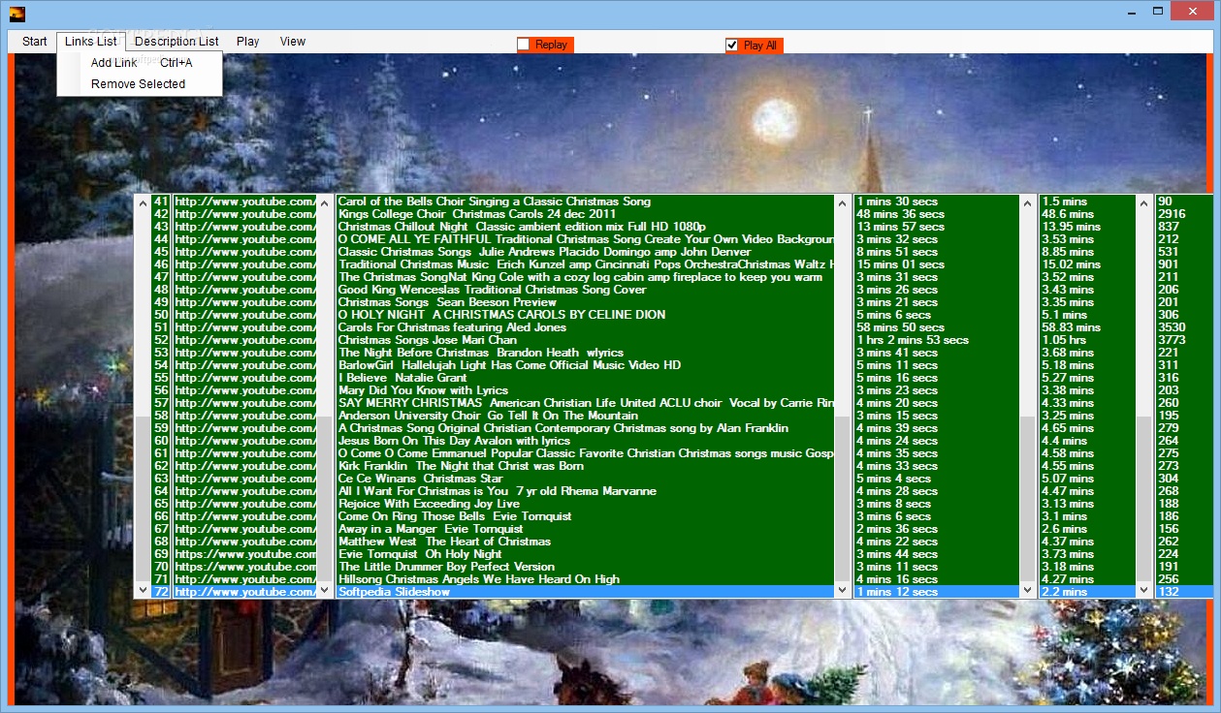This screenshot has width=1221, height=713.
Task: Select 'Come On Ring Those Bells' row
Action: click(585, 516)
